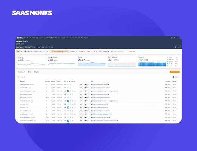Sort table by Traffic column header
This screenshot has height=151, width=197.
(58, 81)
